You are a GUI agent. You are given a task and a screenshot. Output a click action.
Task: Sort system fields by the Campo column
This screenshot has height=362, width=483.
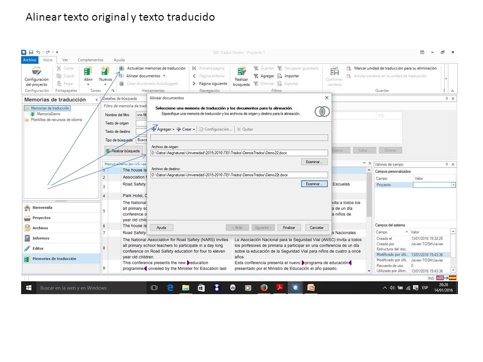click(392, 232)
